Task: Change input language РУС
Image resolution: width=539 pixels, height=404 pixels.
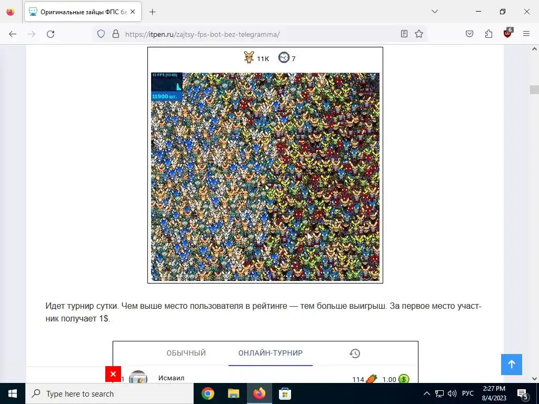Action: [x=468, y=393]
